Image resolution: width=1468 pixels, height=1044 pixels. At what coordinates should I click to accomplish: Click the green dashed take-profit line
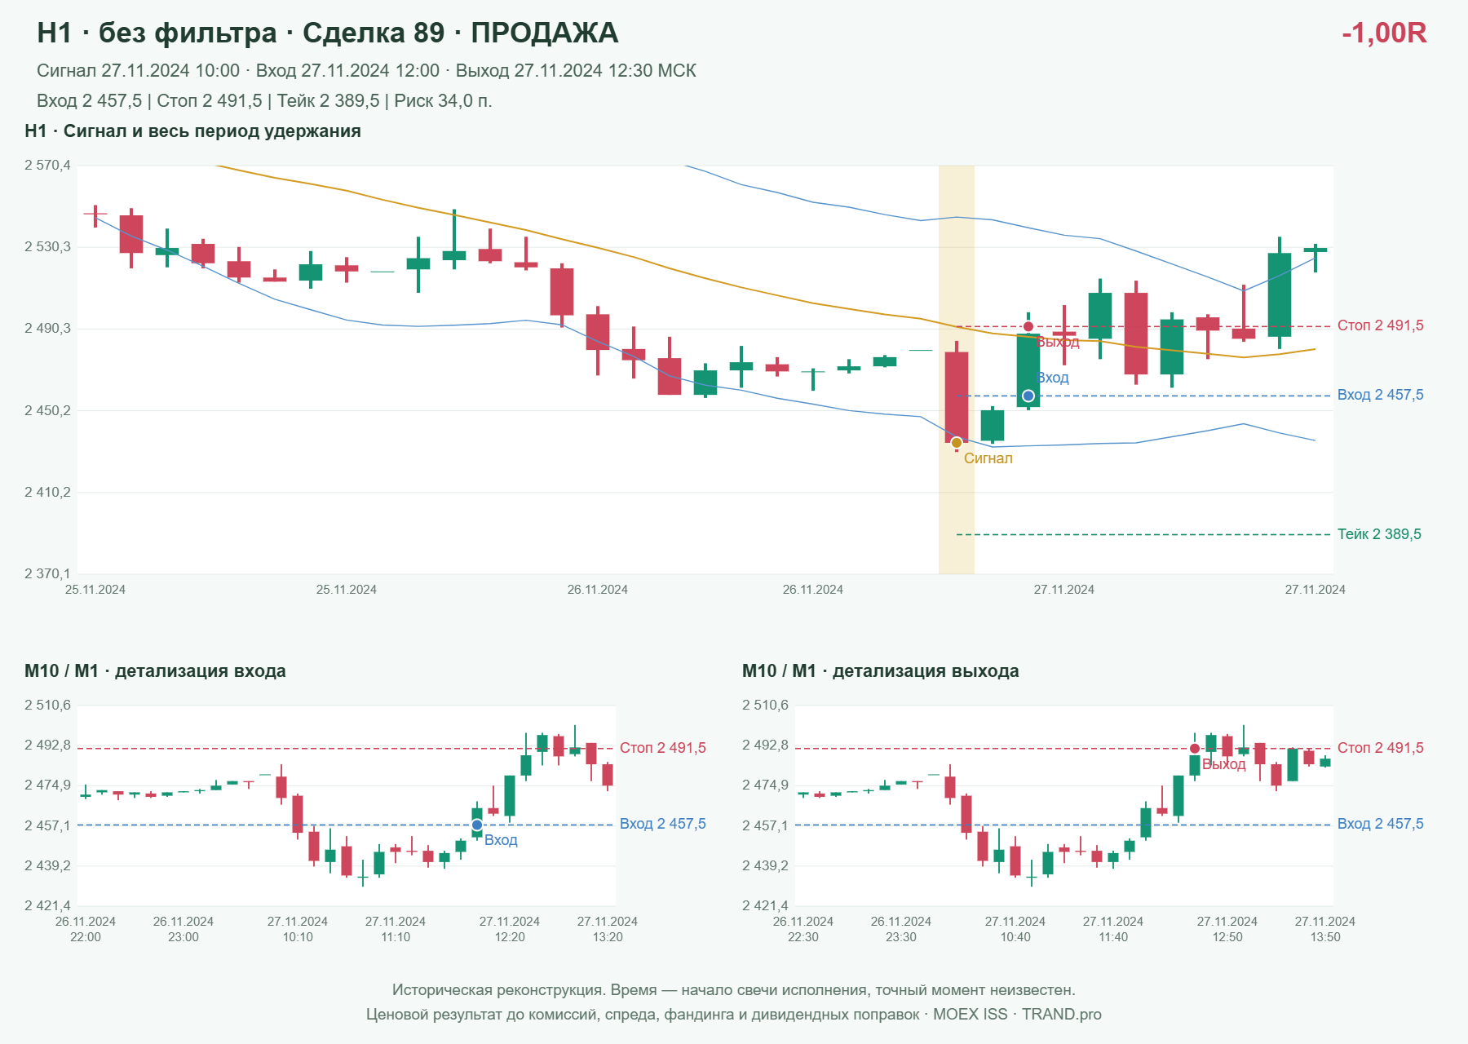1143,534
